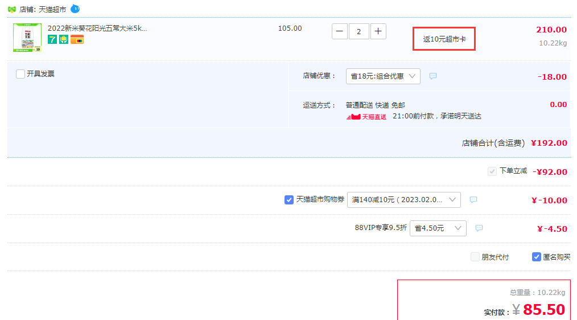This screenshot has height=320, width=577.
Task: Click the orange credit card badge
Action: pos(77,39)
